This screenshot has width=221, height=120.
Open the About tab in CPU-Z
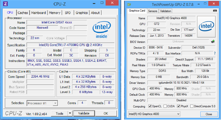[95, 13]
